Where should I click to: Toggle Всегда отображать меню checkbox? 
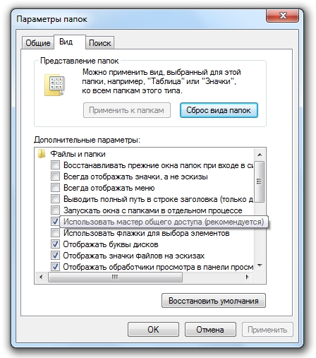click(55, 188)
